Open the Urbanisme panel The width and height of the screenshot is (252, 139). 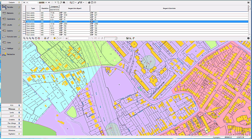(11, 130)
